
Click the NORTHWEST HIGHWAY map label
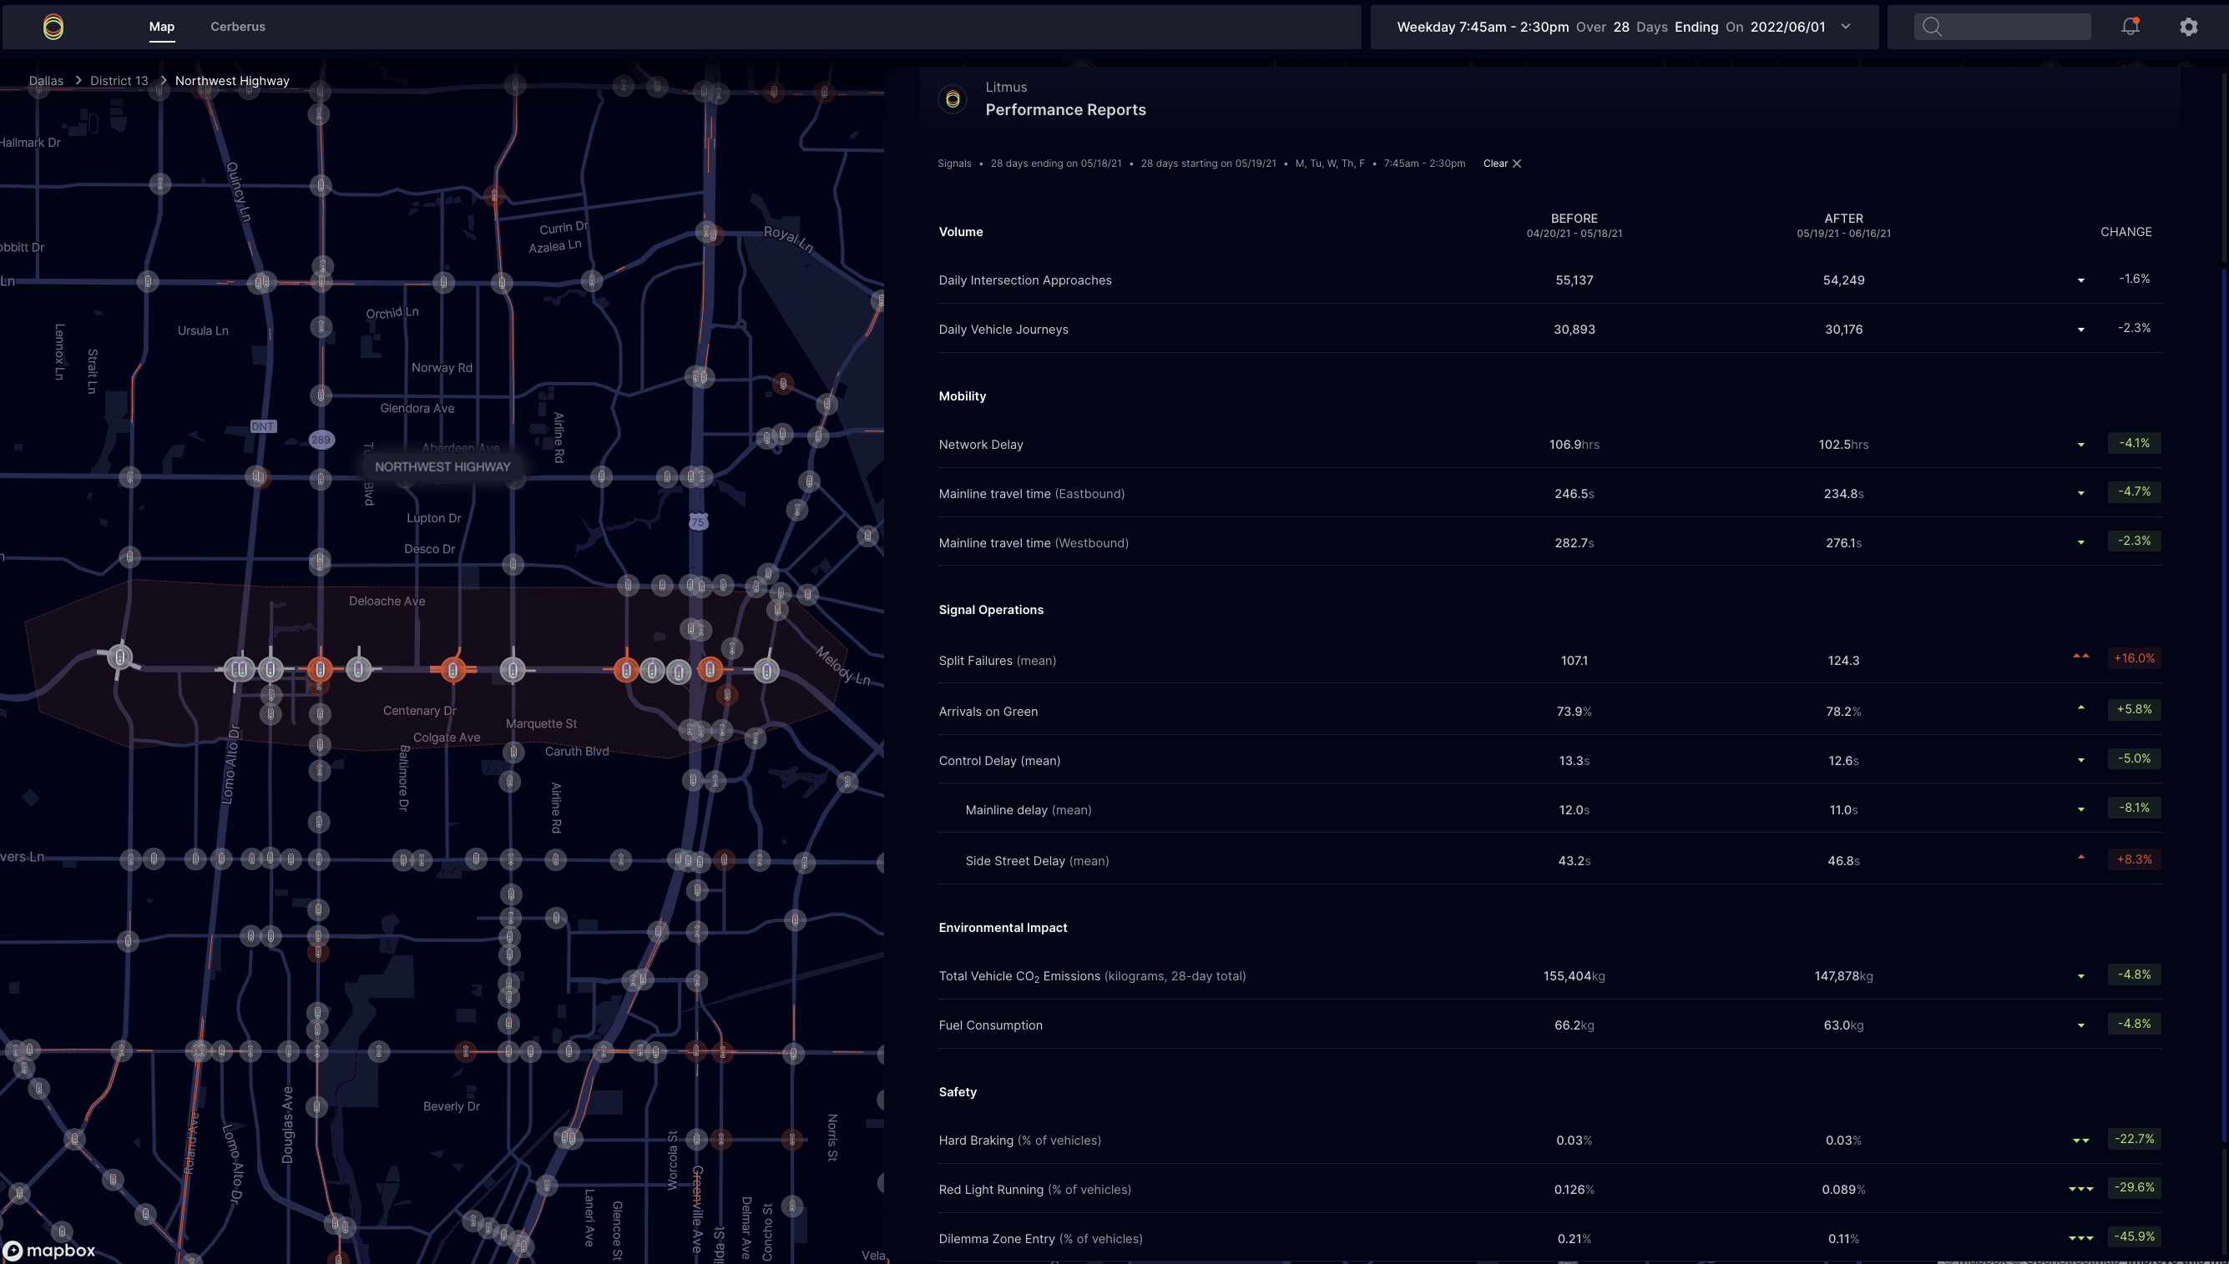click(442, 467)
